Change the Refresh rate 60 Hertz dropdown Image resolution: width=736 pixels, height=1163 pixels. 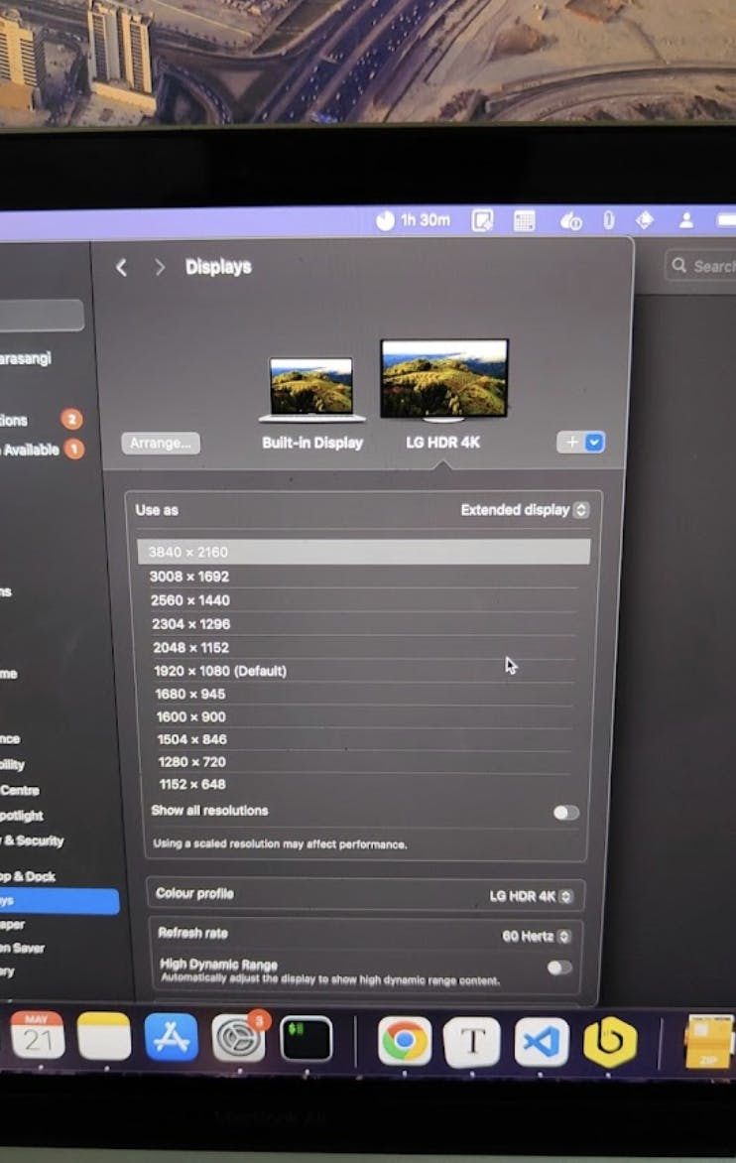[x=536, y=936]
